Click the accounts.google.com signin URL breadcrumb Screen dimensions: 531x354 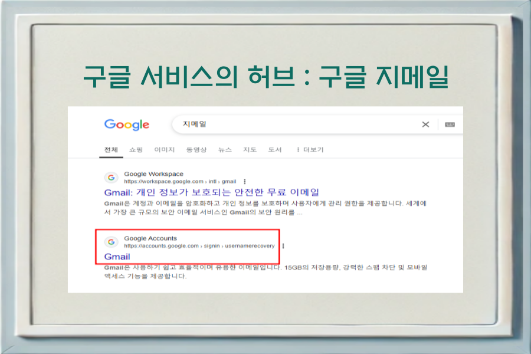(x=199, y=246)
